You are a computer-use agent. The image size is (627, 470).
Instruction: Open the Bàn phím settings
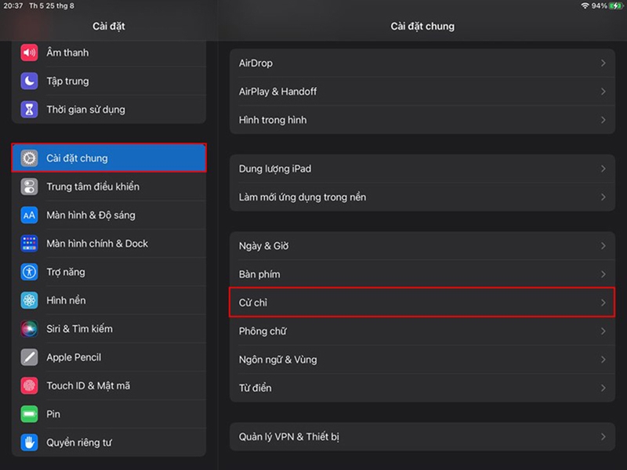click(259, 274)
